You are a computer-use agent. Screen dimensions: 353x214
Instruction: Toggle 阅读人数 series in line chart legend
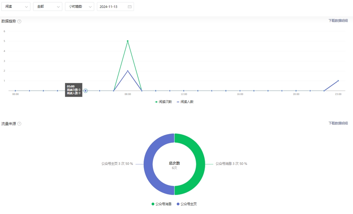pos(185,102)
